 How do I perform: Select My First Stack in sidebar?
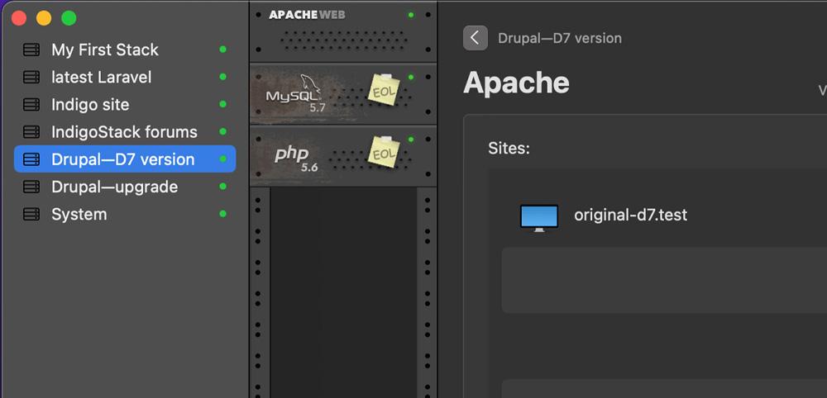(125, 50)
